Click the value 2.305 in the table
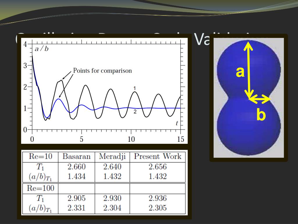This screenshot has width=298, height=224. click(157, 208)
